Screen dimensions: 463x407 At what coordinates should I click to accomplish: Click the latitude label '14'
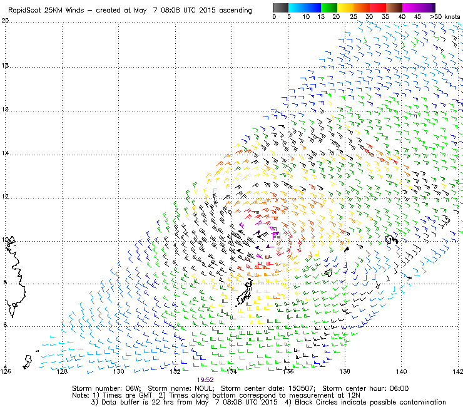(5, 153)
